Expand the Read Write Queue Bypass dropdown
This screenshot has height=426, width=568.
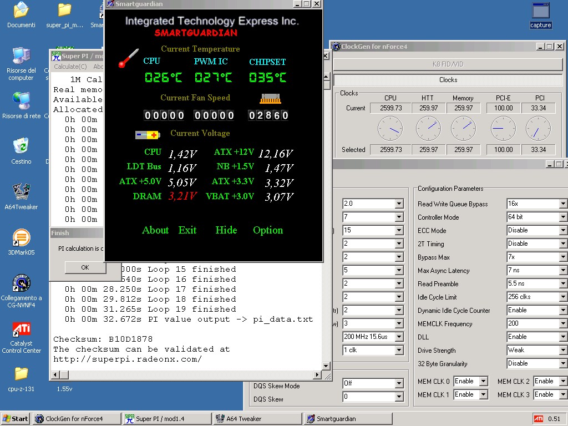563,204
